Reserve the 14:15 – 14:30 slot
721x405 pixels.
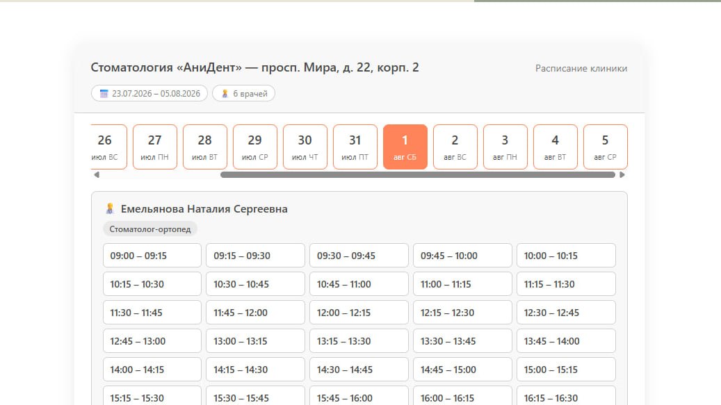[256, 369]
